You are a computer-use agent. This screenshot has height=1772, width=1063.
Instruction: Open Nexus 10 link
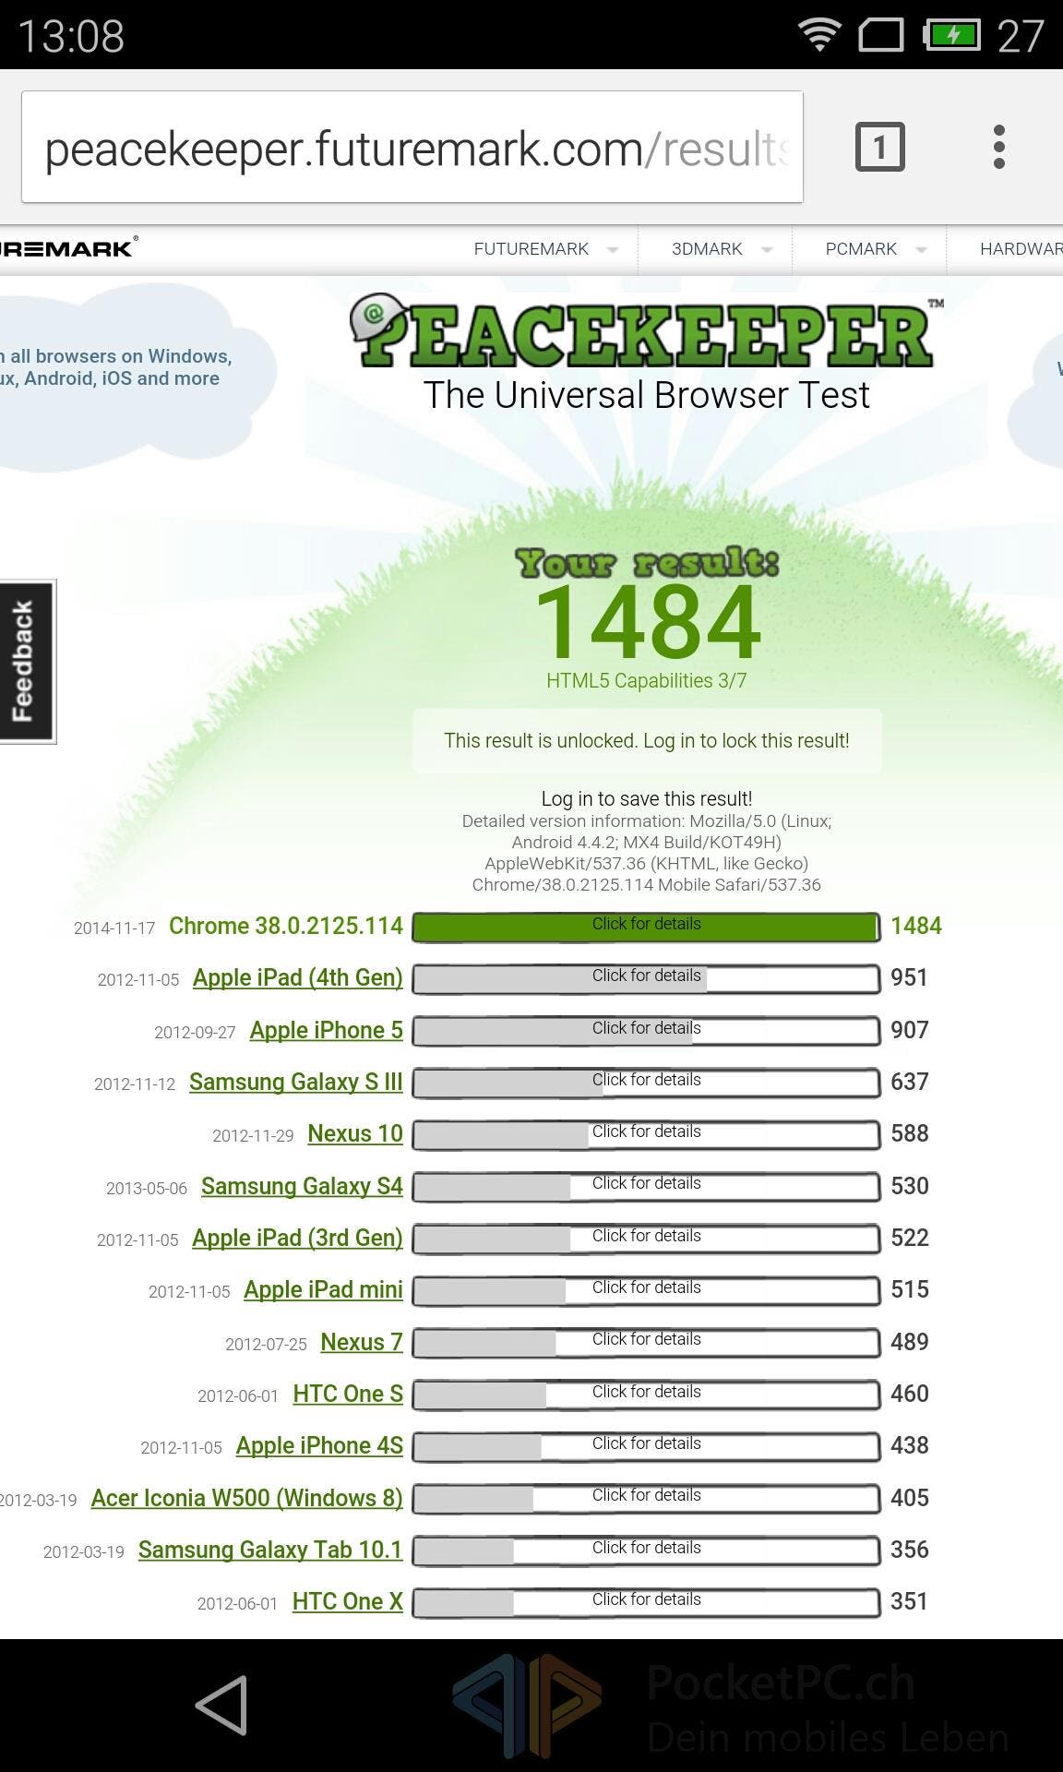[x=355, y=1133]
